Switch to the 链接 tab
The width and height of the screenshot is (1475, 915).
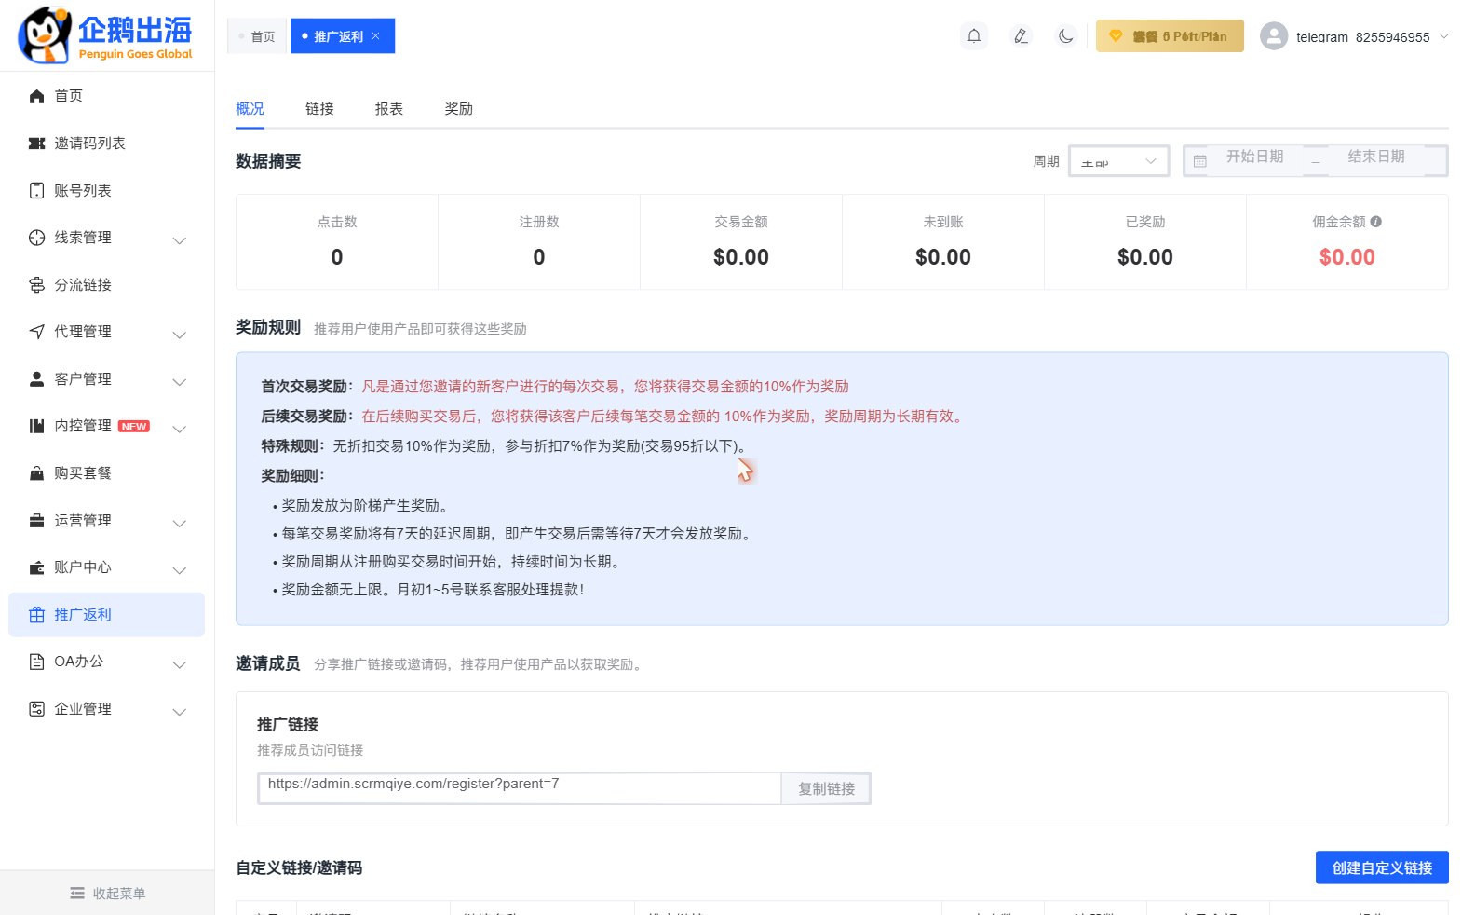coord(319,109)
